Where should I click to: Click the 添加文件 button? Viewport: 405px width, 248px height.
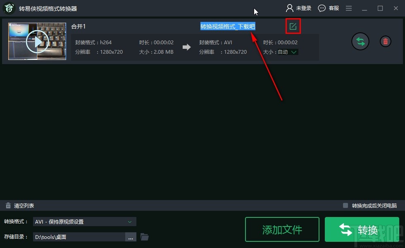tap(282, 229)
